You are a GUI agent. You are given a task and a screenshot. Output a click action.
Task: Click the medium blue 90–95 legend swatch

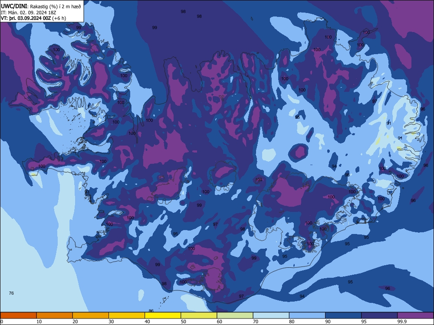point(343,315)
